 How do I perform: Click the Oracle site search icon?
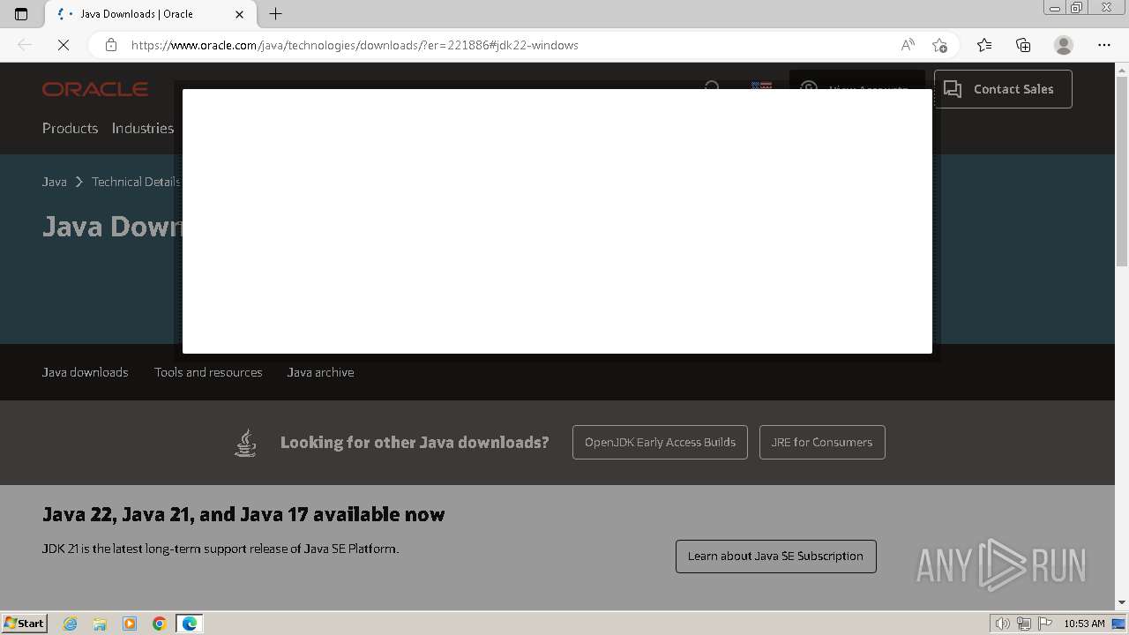pyautogui.click(x=713, y=87)
